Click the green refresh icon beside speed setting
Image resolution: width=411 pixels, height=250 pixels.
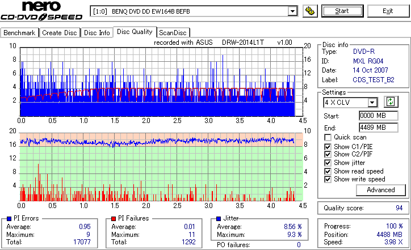[391, 101]
